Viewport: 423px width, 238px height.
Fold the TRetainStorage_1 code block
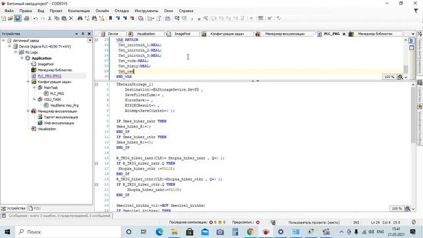coord(96,85)
